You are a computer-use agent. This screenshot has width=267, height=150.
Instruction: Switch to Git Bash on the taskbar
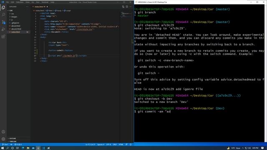[38, 148]
